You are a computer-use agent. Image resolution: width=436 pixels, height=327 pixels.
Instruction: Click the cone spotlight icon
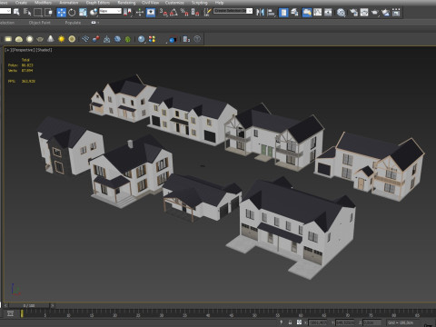click(x=51, y=39)
